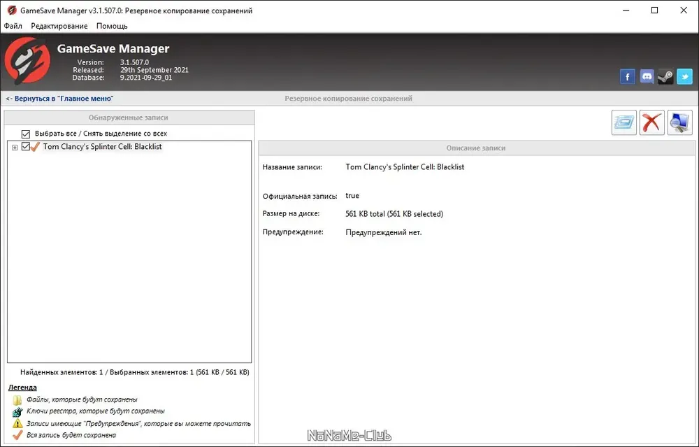699x447 pixels.
Task: Click database value '9.2021-09-29_01'
Action: [146, 77]
